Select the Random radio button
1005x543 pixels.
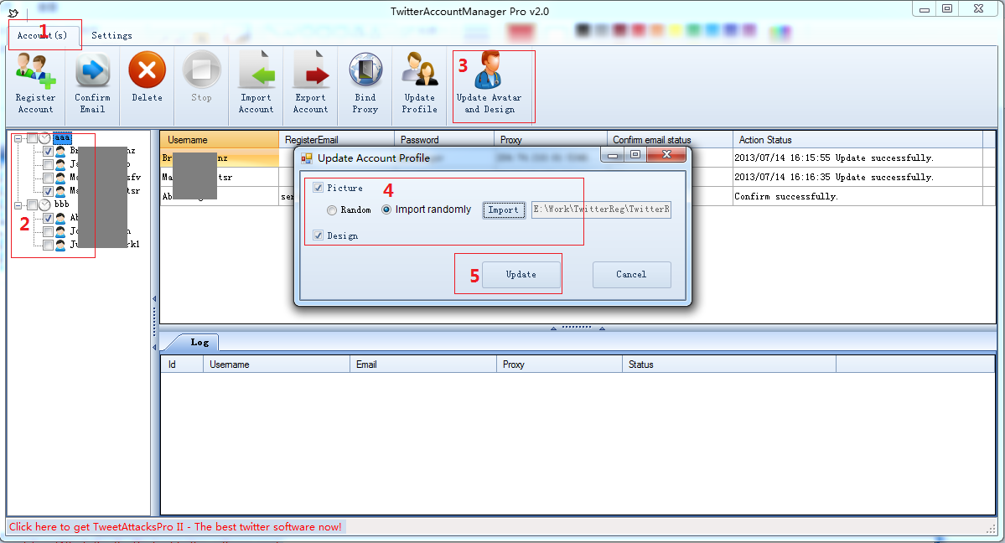(x=331, y=209)
